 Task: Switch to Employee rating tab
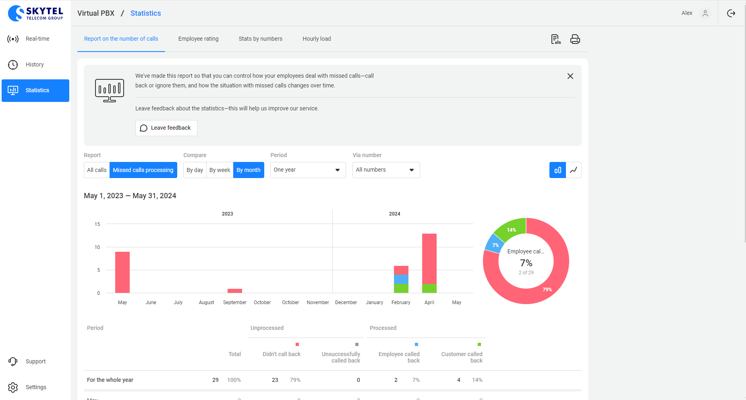198,39
